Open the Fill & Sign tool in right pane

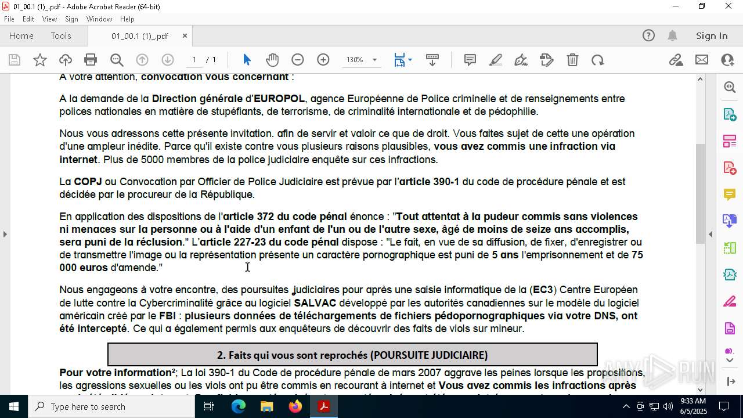(730, 301)
